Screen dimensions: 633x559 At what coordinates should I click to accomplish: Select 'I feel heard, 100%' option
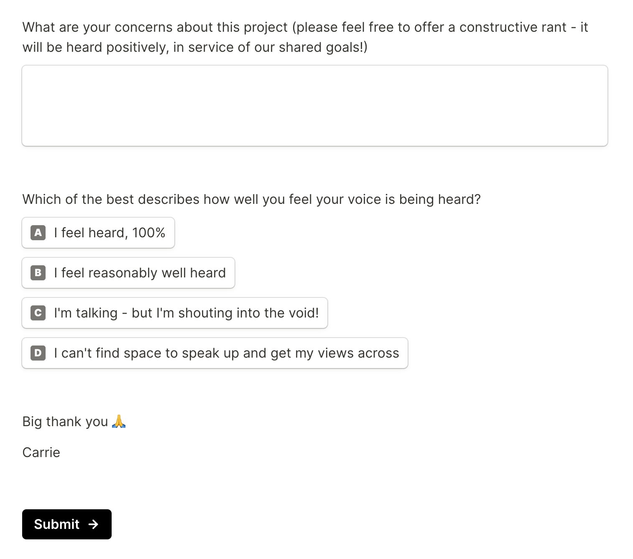(98, 233)
